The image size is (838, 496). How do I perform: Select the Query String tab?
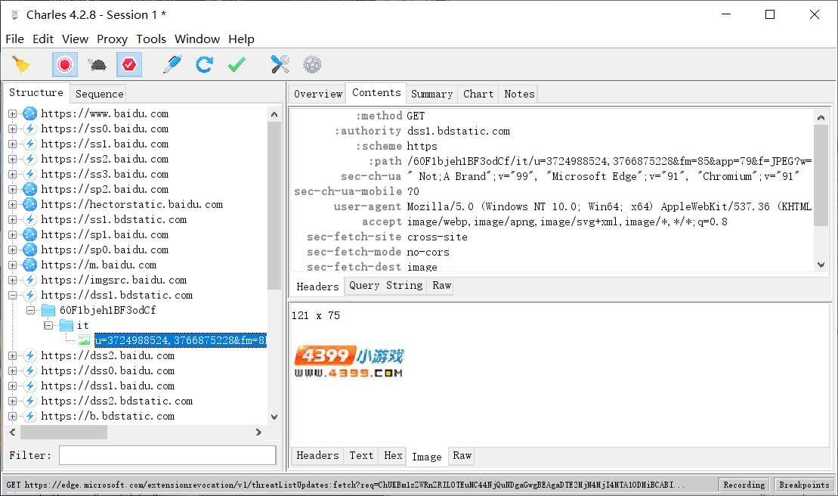[386, 285]
